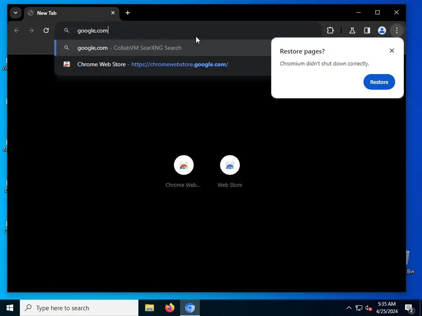
Task: Toggle the side panel icon
Action: pyautogui.click(x=367, y=30)
